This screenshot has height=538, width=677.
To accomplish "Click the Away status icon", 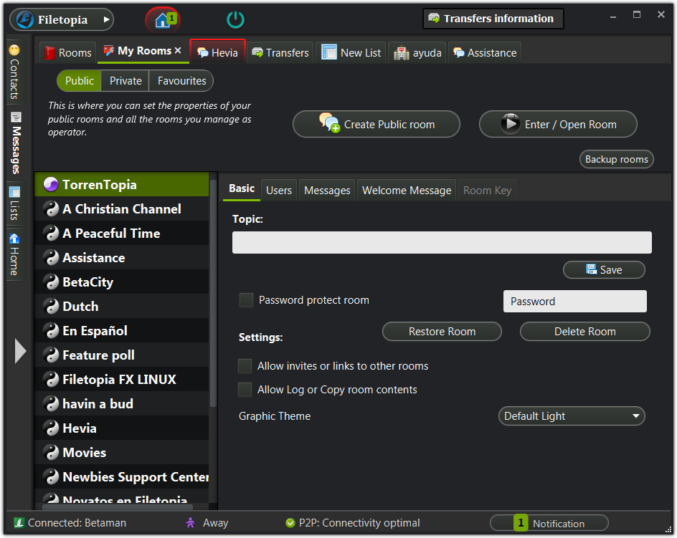I will pyautogui.click(x=190, y=523).
